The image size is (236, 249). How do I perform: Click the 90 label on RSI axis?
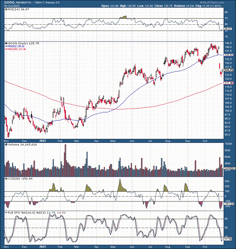(226, 12)
